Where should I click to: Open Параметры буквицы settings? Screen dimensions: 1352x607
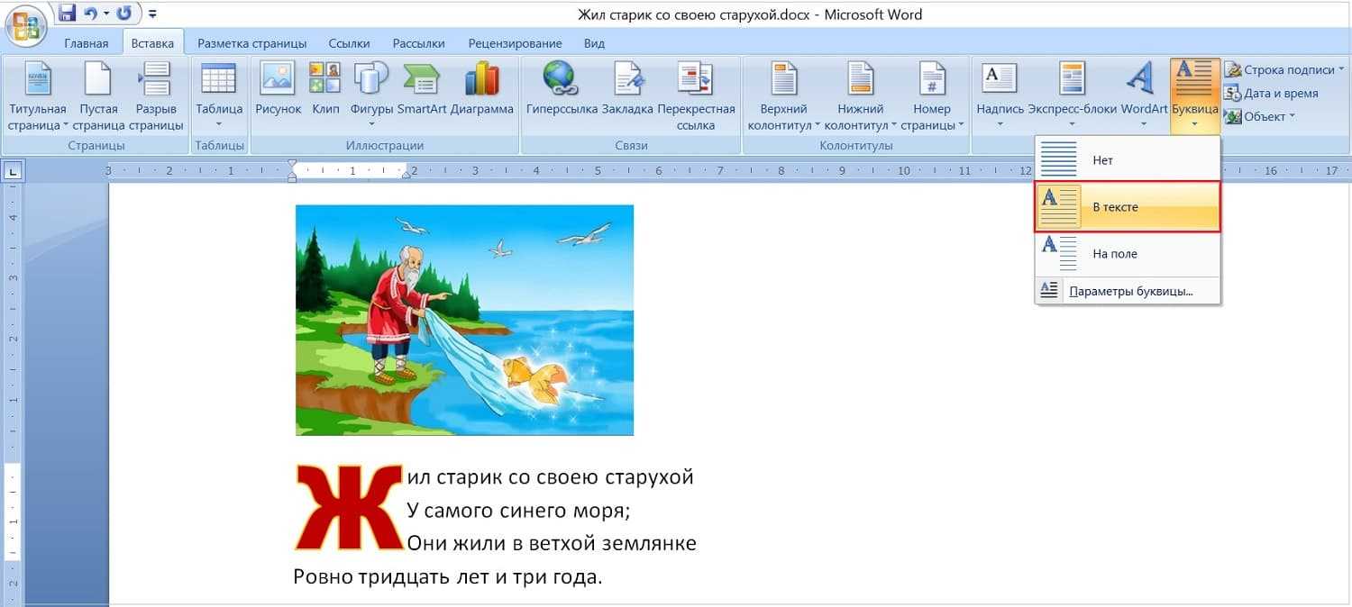[x=1130, y=291]
